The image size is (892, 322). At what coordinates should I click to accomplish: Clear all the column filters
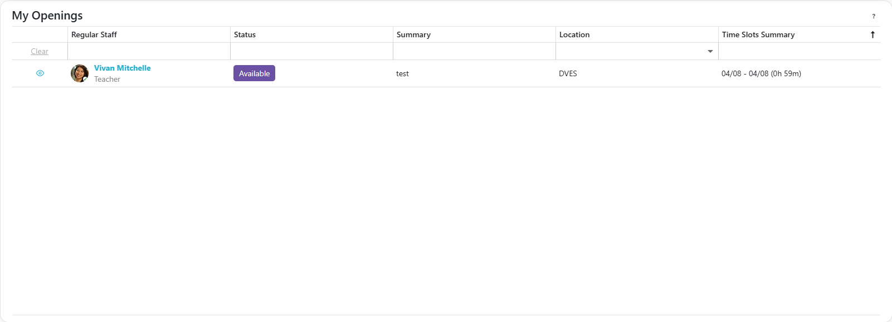pos(40,52)
